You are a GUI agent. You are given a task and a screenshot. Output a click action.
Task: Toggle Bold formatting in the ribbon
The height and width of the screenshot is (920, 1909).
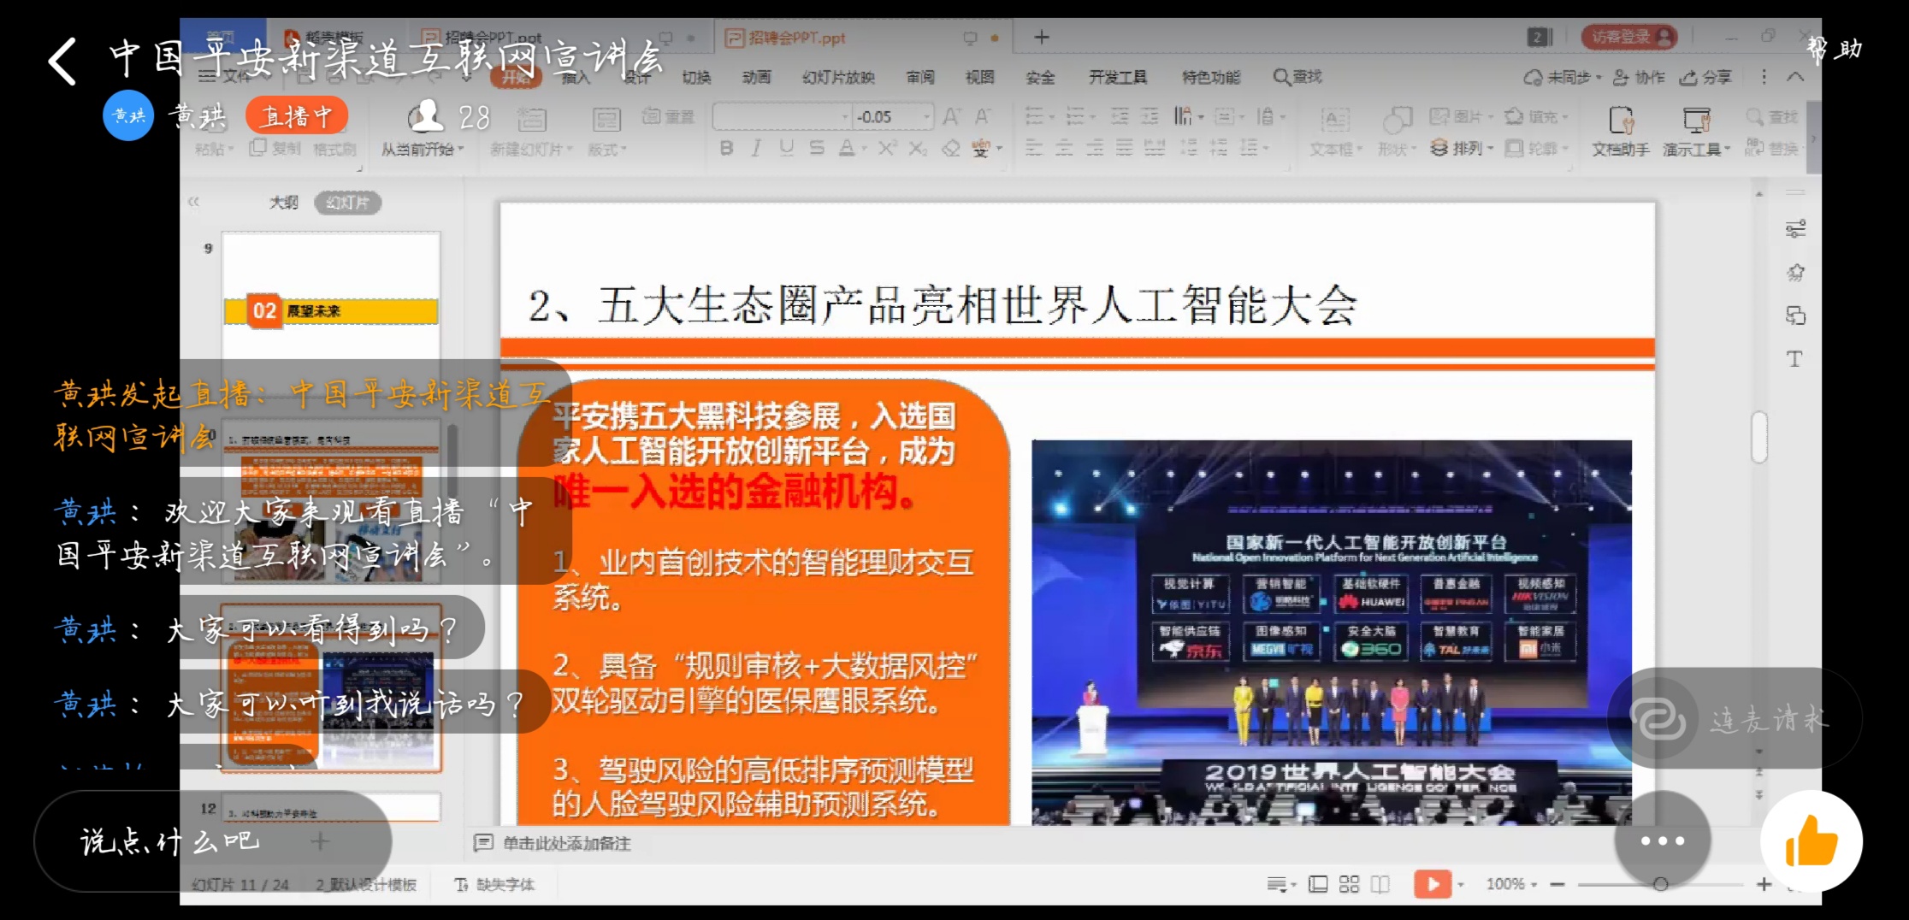coord(726,149)
